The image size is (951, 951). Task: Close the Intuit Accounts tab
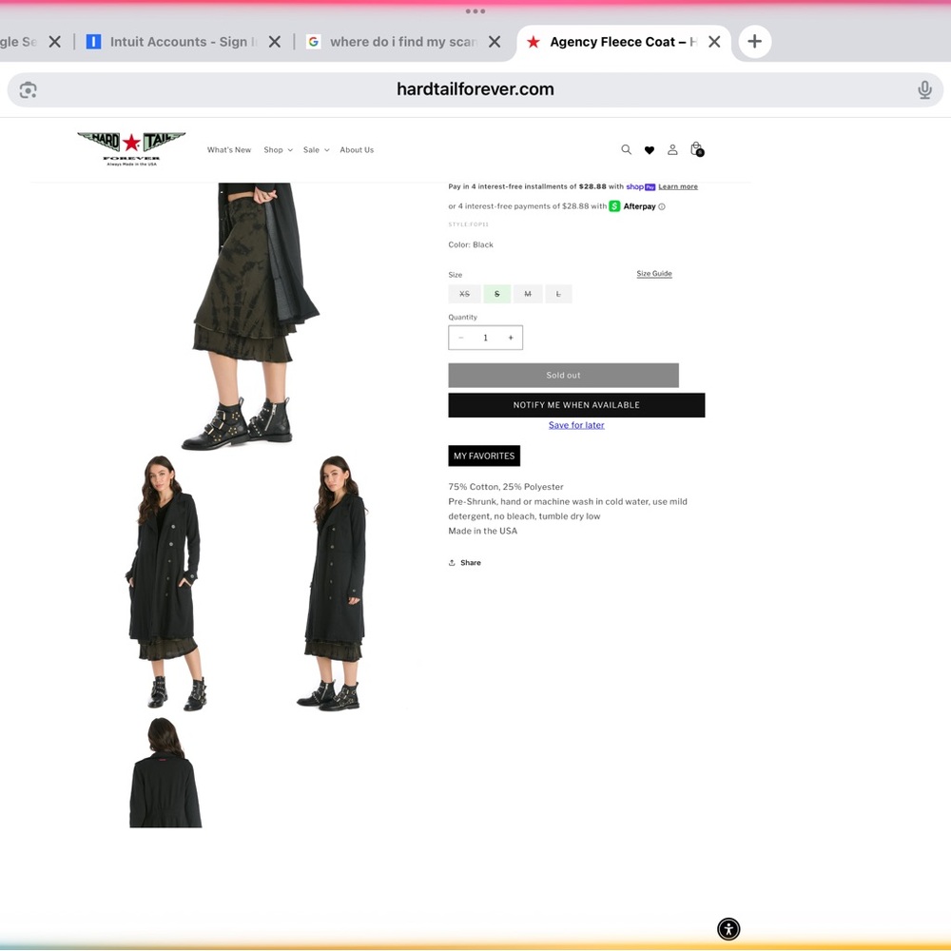[274, 41]
